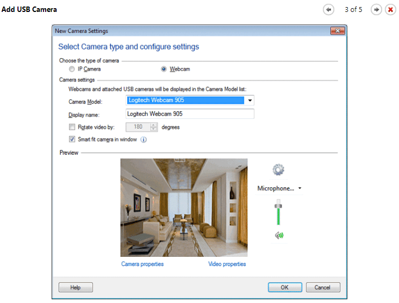Go to previous step arrow
This screenshot has width=399, height=303.
coord(328,10)
